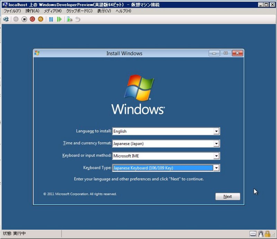277x239 pixels.
Task: Click the Install Windows title bar flag icon
Action: [x=37, y=53]
